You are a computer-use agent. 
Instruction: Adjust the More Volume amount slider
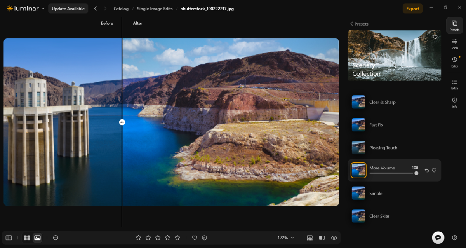point(393,173)
